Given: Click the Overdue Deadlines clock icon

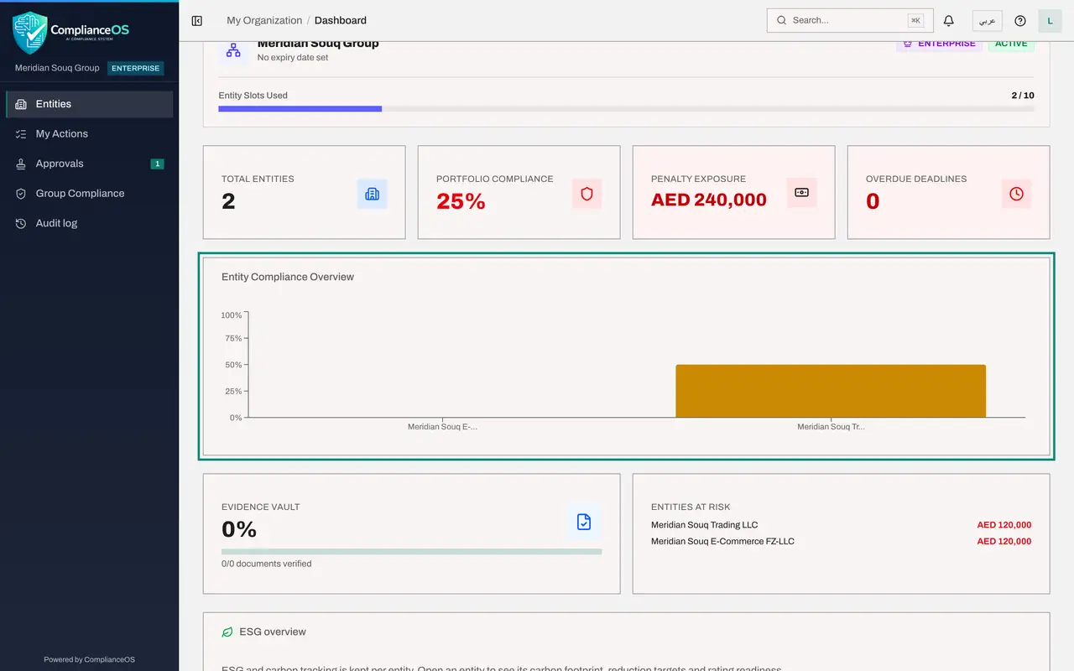Looking at the screenshot, I should coord(1016,194).
